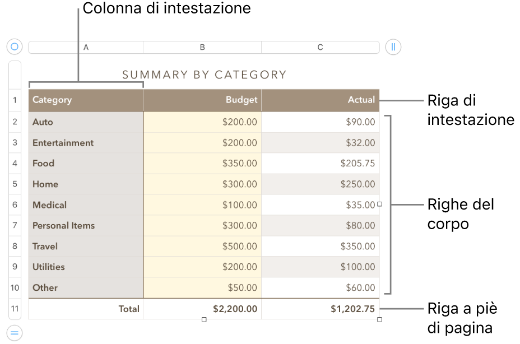The width and height of the screenshot is (520, 344).
Task: Select column B header tab
Action: click(x=202, y=47)
